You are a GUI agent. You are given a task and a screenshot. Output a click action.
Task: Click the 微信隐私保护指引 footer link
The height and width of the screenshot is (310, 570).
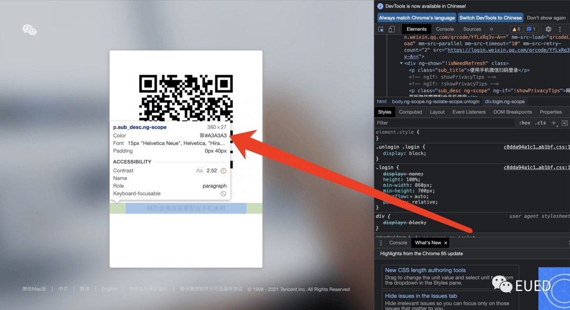point(148,289)
